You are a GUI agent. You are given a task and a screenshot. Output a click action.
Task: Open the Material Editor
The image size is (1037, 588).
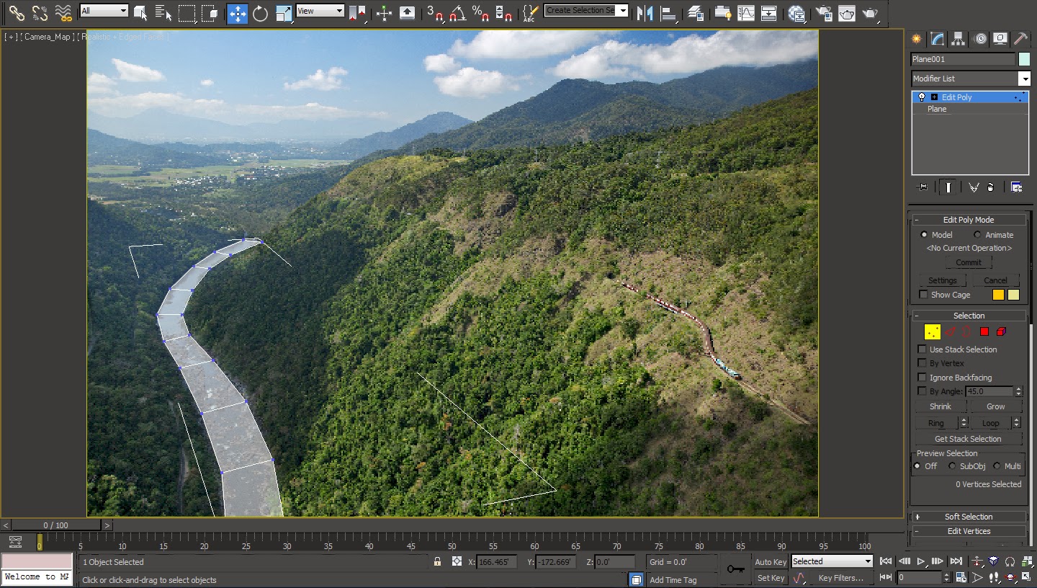tap(796, 12)
